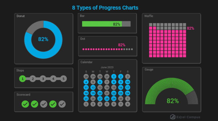Select June 15 on the calendar
The height and width of the screenshot is (121, 218).
click(x=114, y=88)
